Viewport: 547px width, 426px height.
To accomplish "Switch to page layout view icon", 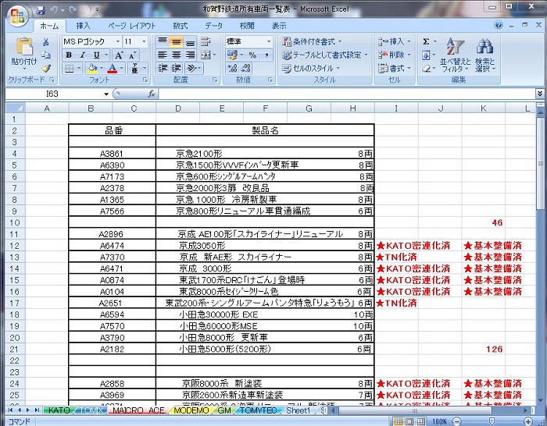I will (409, 421).
